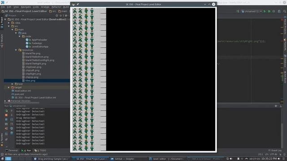
Task: Click the Run with Coverage icon
Action: 274,11
